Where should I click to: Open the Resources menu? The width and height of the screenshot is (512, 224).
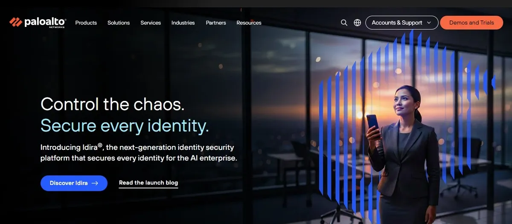[x=249, y=23]
